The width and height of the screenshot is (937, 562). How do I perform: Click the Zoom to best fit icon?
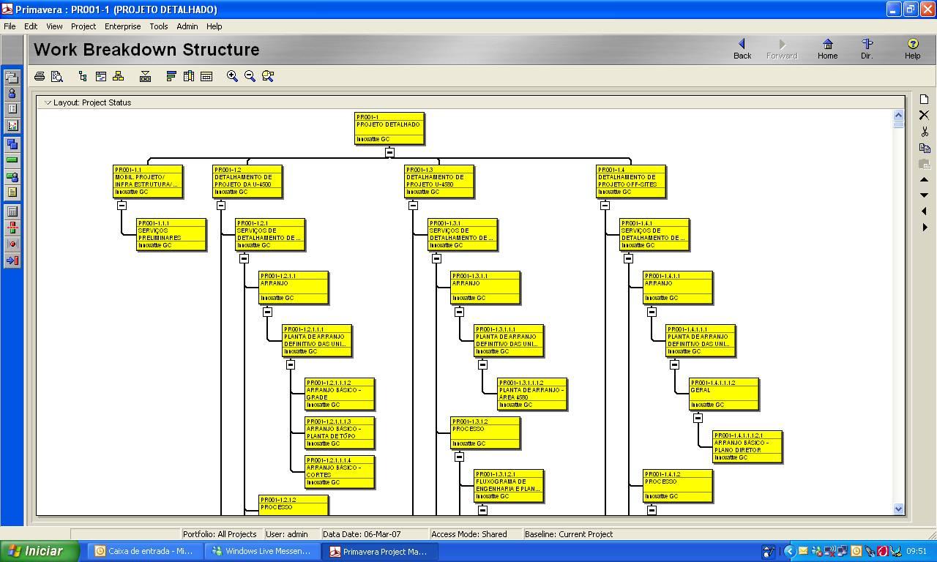[268, 76]
